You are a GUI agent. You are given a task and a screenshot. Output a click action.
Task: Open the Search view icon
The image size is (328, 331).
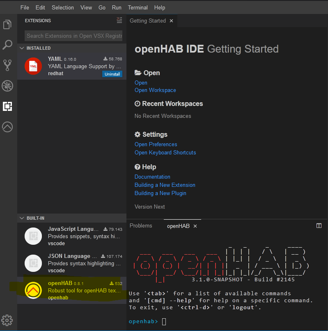[x=7, y=45]
